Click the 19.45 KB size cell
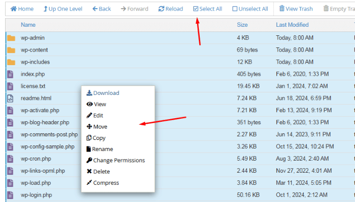 point(248,86)
